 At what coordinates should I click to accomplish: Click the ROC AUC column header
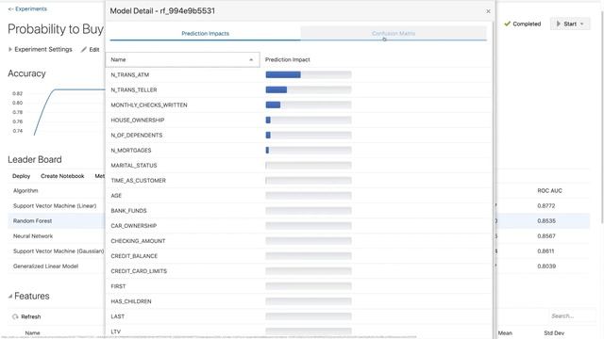[549, 190]
